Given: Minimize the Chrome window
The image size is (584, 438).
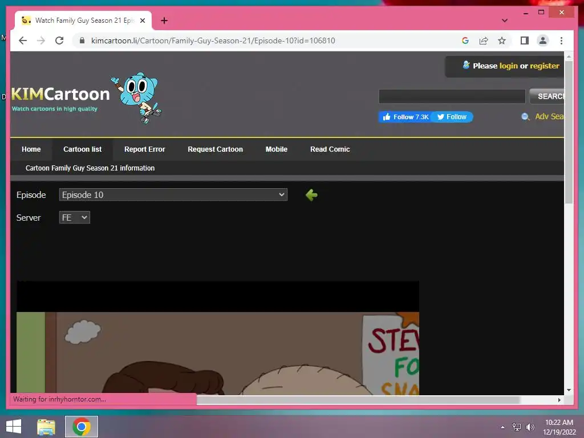Looking at the screenshot, I should tap(525, 13).
